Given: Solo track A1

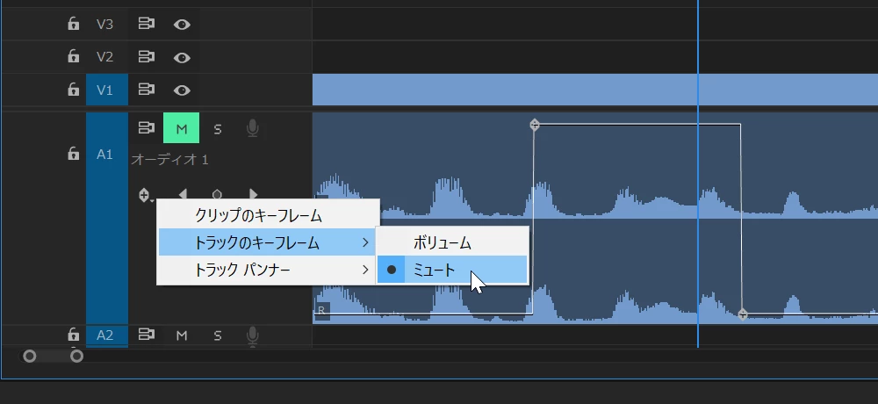Looking at the screenshot, I should (x=217, y=129).
